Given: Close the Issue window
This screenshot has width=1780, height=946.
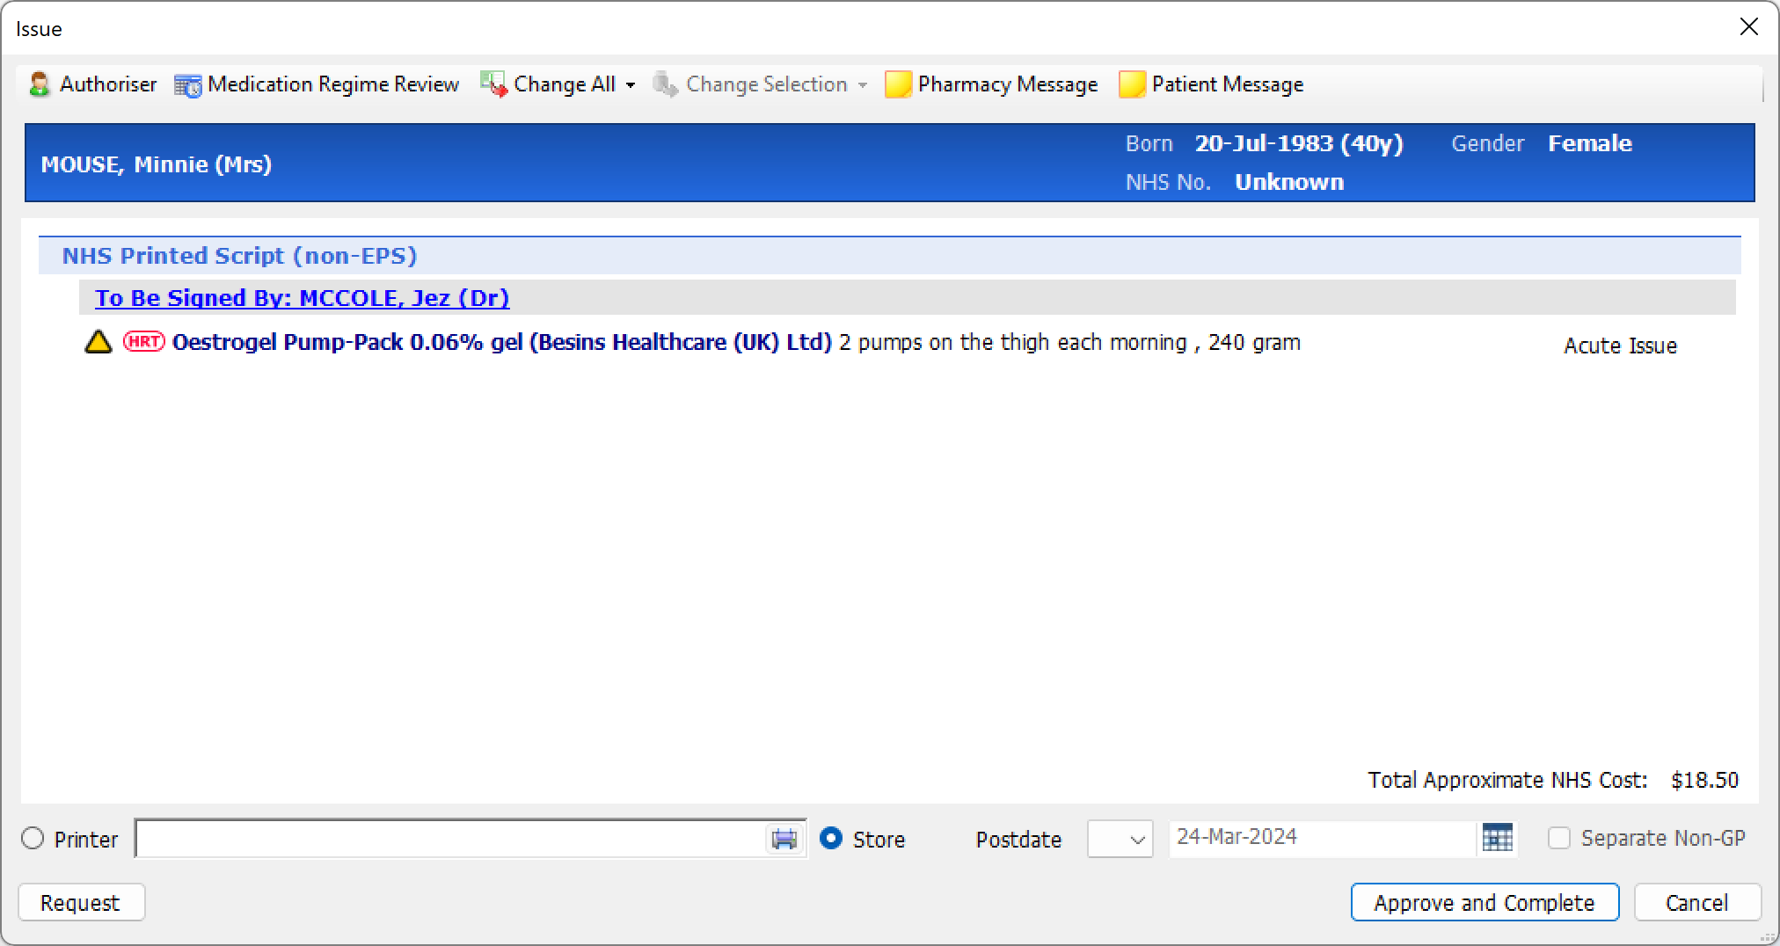Looking at the screenshot, I should (x=1748, y=27).
